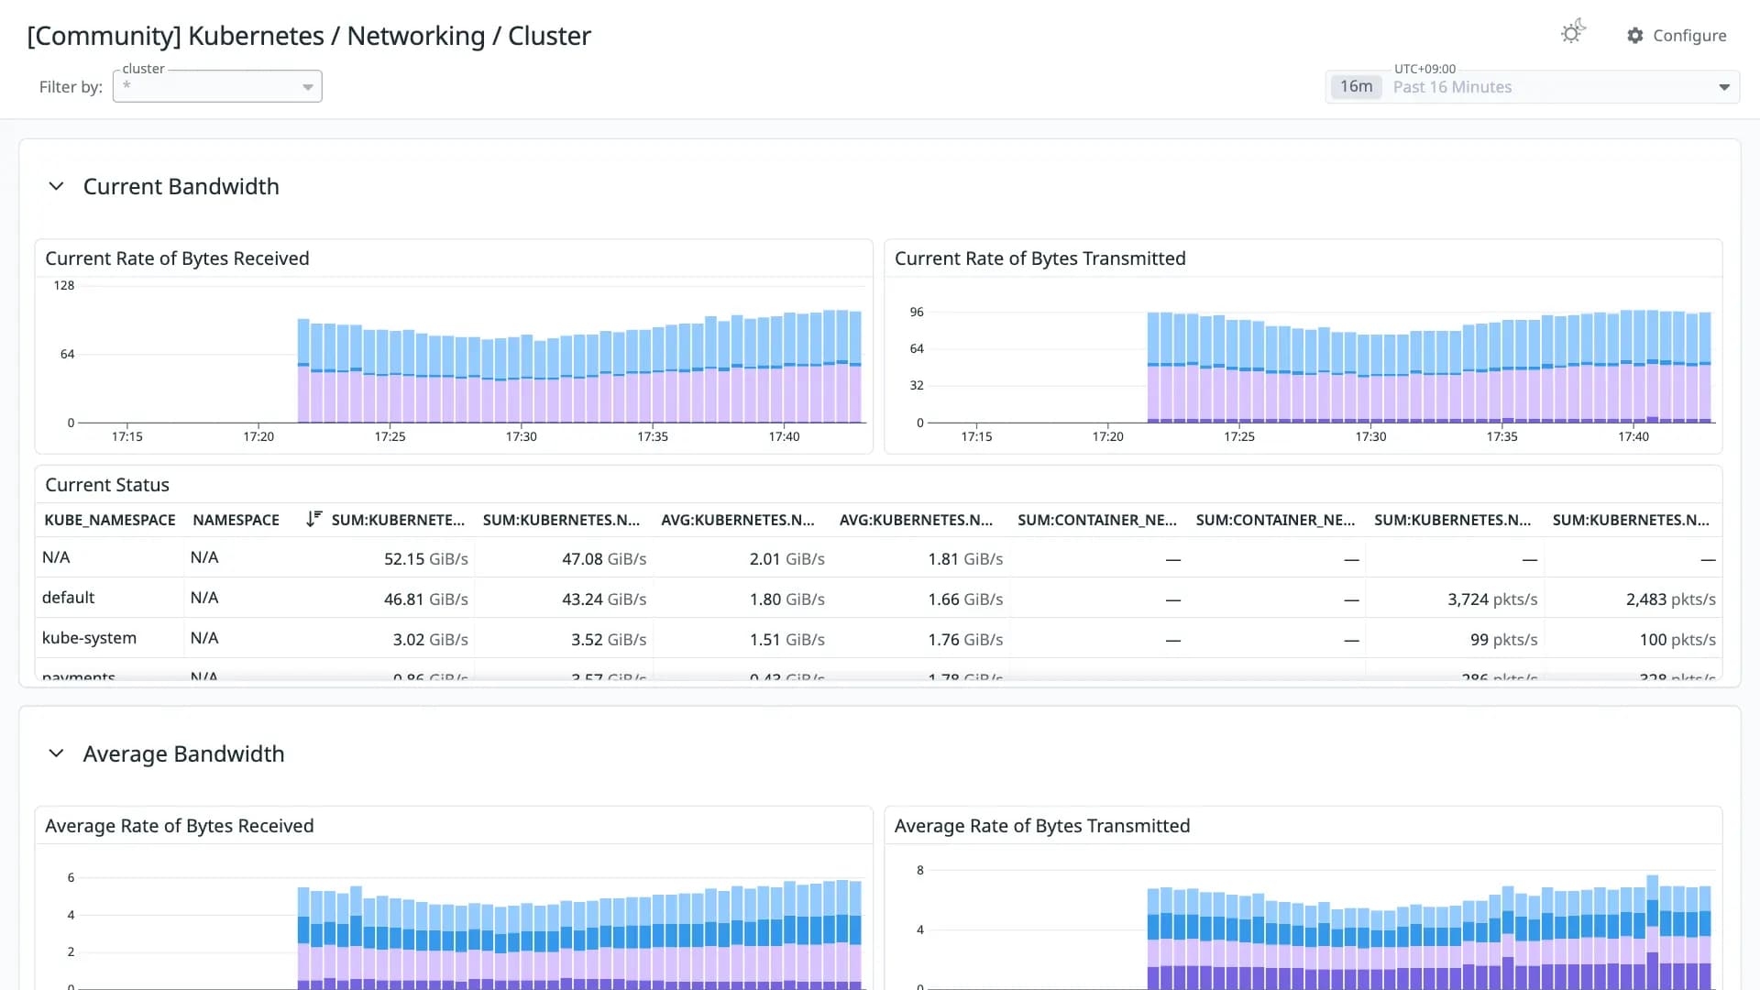Screen dimensions: 1760x990
Task: Open the Configure settings
Action: 1677,36
